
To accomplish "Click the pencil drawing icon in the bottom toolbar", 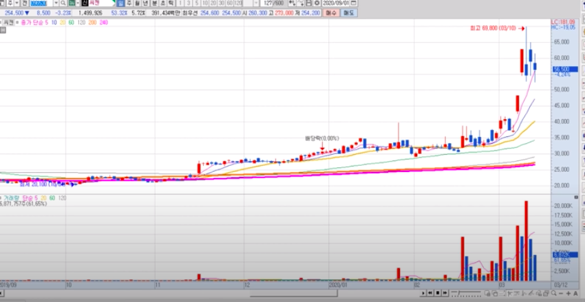I will pyautogui.click(x=531, y=293).
